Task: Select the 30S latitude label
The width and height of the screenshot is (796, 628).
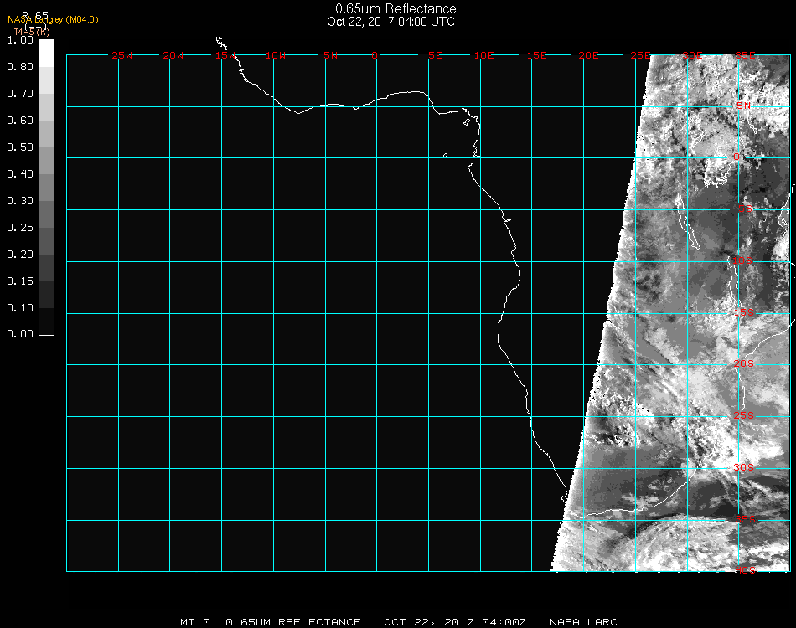Action: pyautogui.click(x=744, y=467)
